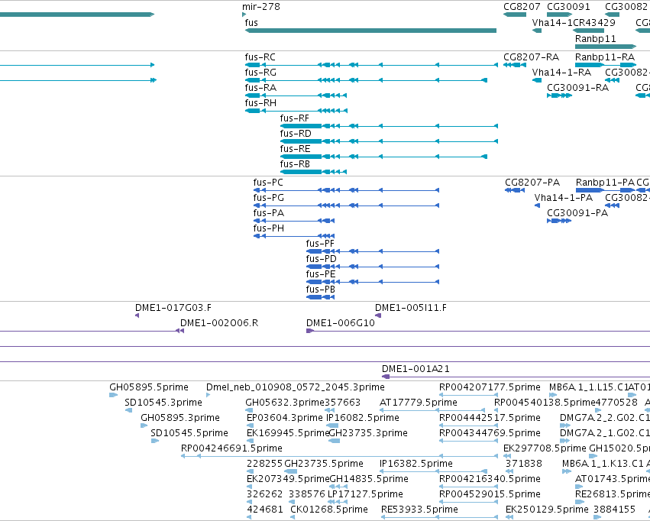Select the fus-RD transcript label
This screenshot has height=521, width=650.
pos(296,134)
